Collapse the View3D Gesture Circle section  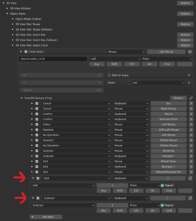tap(22, 98)
